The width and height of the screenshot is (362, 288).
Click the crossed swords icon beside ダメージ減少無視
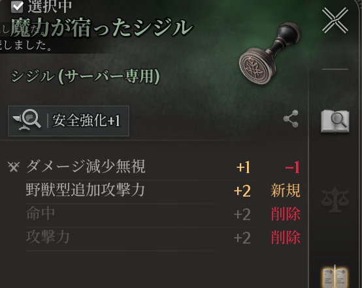coord(14,167)
